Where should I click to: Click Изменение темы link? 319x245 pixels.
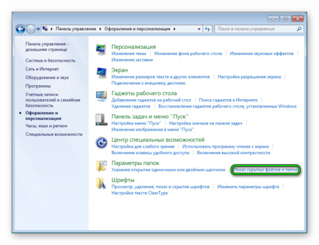click(129, 54)
